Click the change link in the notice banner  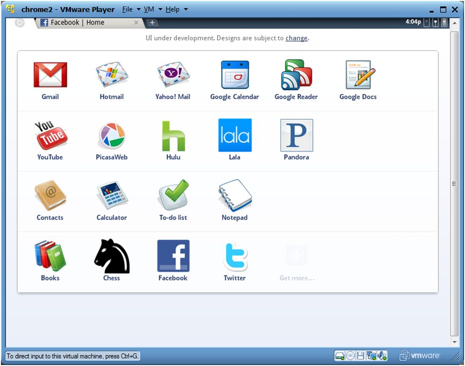[x=296, y=38]
